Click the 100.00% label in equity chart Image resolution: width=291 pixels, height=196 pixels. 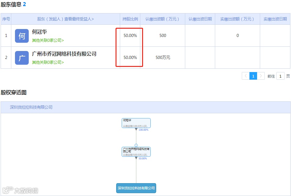[x=143, y=130]
